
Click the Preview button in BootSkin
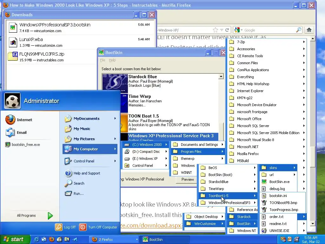point(187,180)
